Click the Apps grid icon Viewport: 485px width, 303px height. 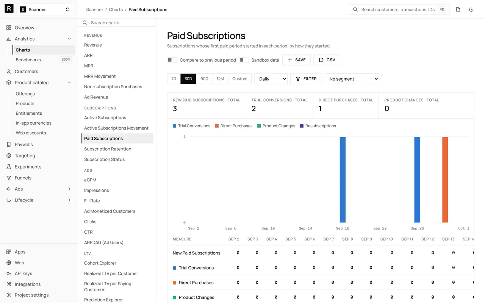tap(9, 252)
